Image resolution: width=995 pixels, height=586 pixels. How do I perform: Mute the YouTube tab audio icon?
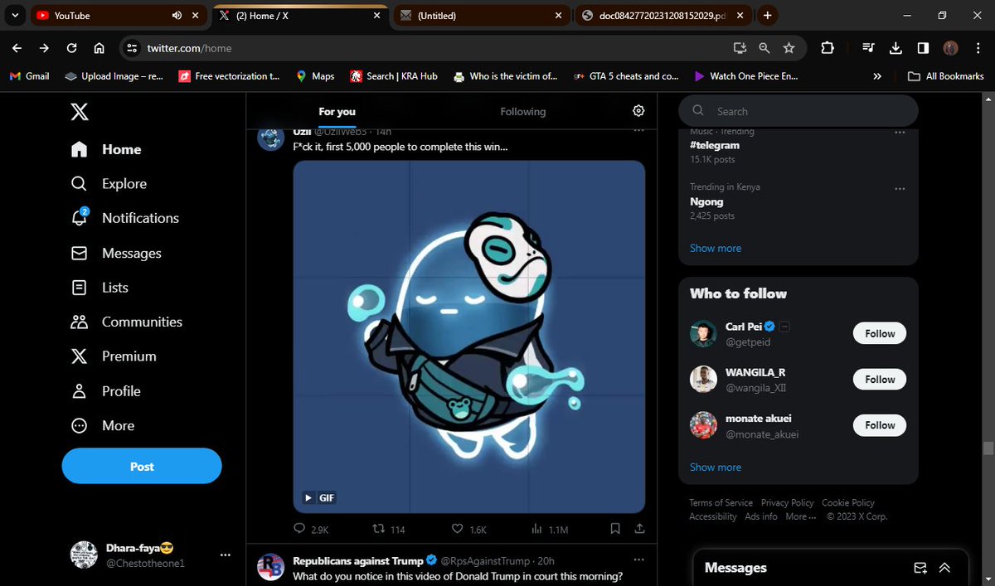click(177, 15)
